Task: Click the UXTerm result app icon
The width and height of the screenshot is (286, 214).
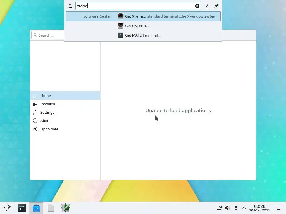Action: point(121,26)
